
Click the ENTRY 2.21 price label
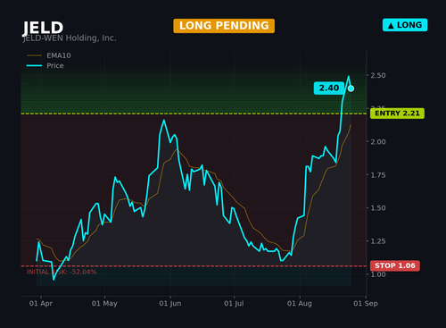point(397,114)
